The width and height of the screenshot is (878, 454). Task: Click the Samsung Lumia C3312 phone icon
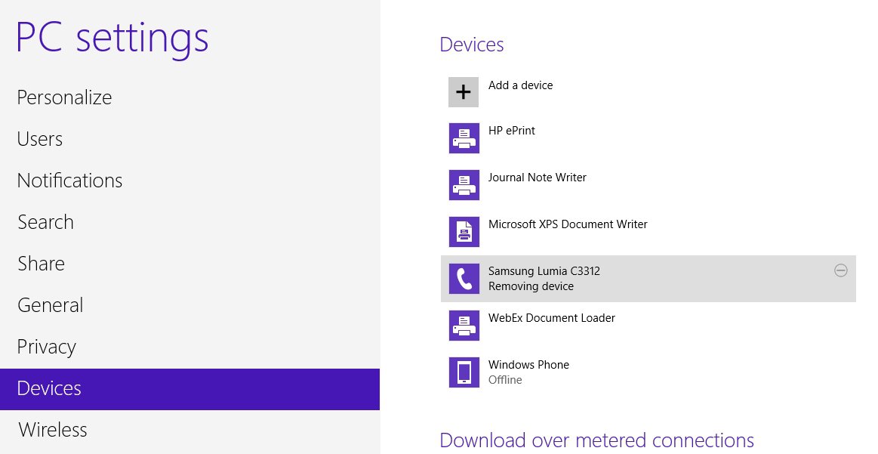click(464, 279)
